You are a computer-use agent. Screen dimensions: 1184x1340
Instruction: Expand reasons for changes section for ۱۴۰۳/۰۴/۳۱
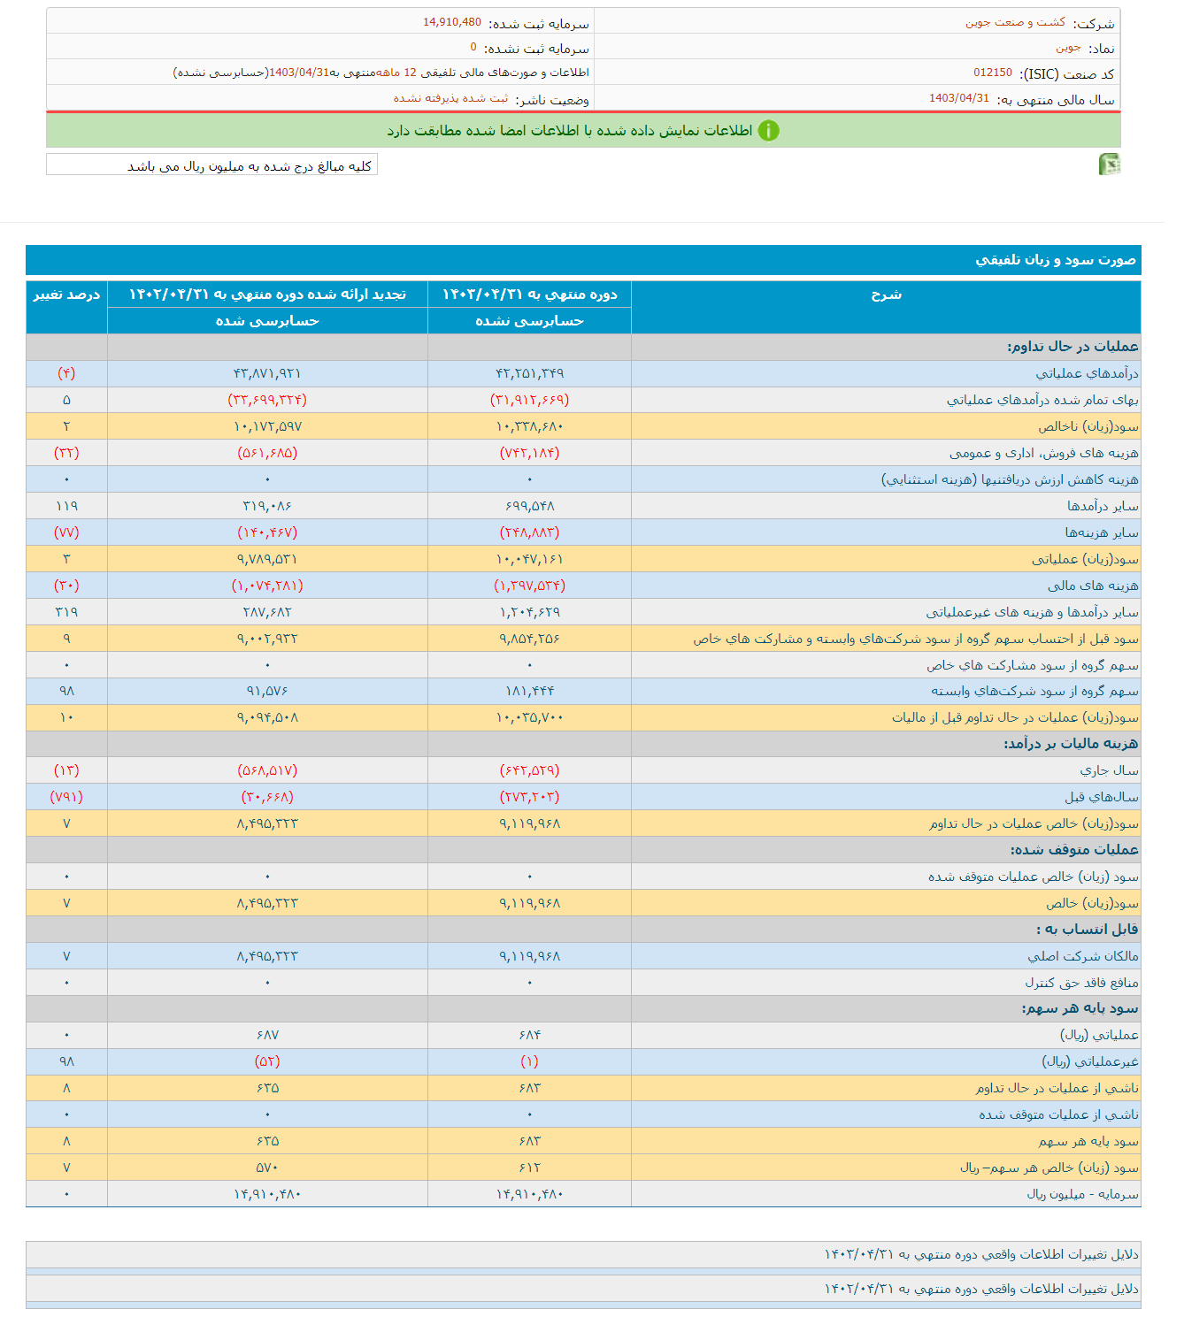[980, 1254]
